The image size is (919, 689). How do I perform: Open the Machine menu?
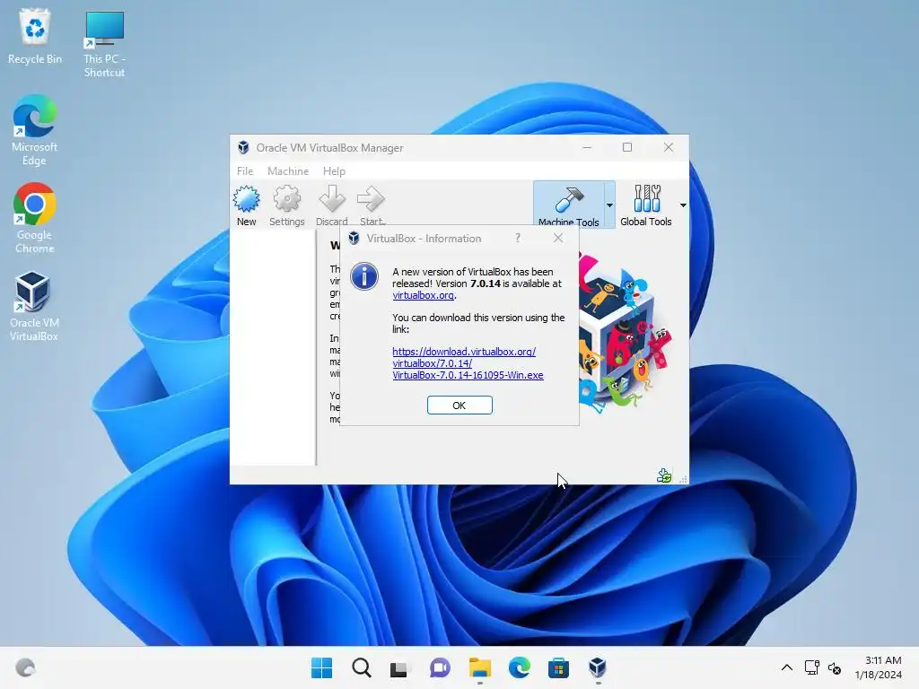(288, 171)
